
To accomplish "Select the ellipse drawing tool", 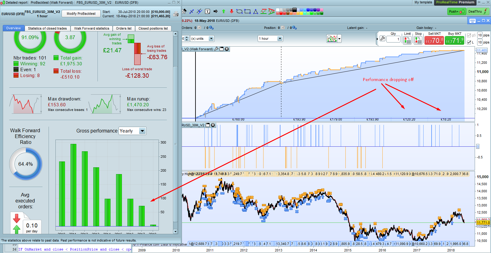I will click(239, 11).
